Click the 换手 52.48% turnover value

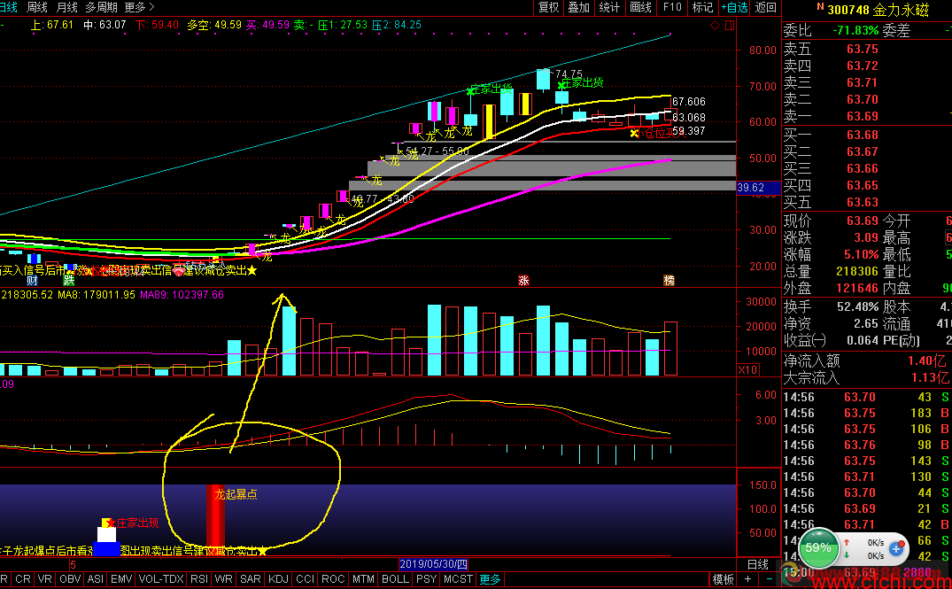coord(857,306)
